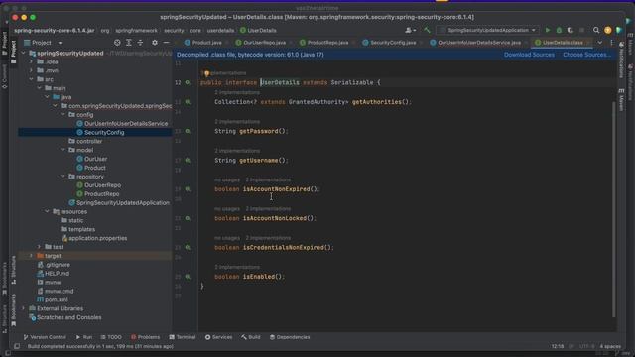Show hidden editor tabs chevron
Screen dimensions: 635x357
click(599, 43)
